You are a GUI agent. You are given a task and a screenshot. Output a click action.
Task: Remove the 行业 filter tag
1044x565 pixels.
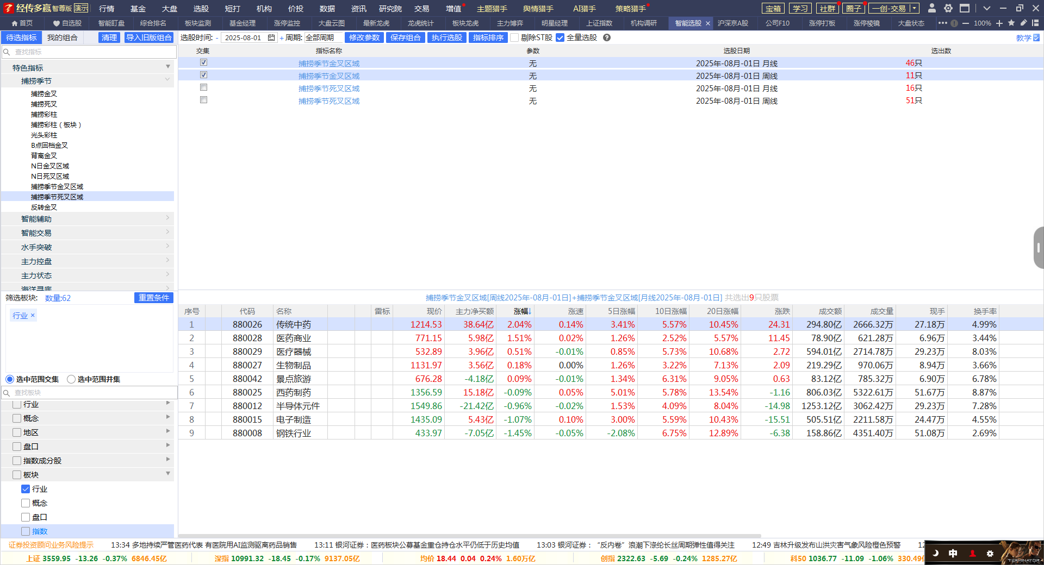(33, 315)
